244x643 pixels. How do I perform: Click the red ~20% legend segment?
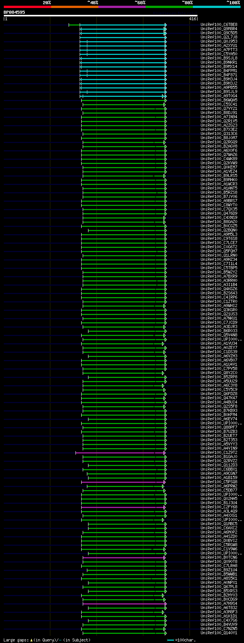pos(27,7)
